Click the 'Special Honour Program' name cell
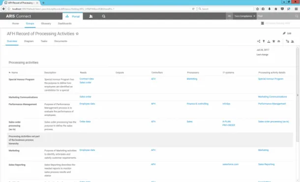The width and height of the screenshot is (300, 182). tap(22, 79)
